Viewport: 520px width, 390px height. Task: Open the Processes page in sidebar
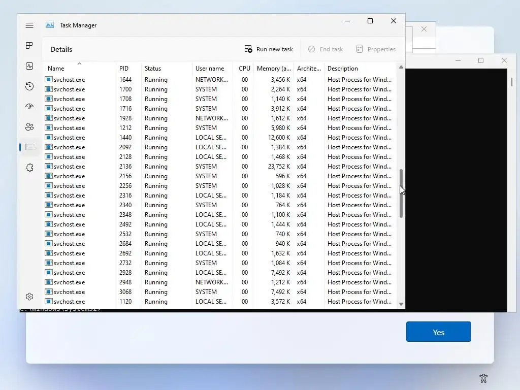point(29,45)
